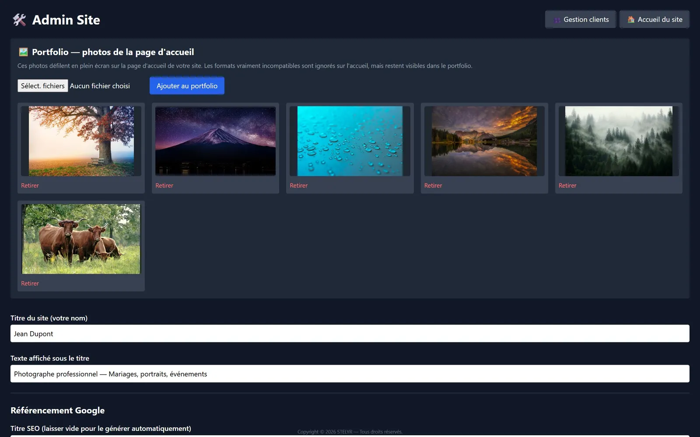This screenshot has height=437, width=700.
Task: Click the 'Aucun fichier choisi' text
Action: click(100, 86)
